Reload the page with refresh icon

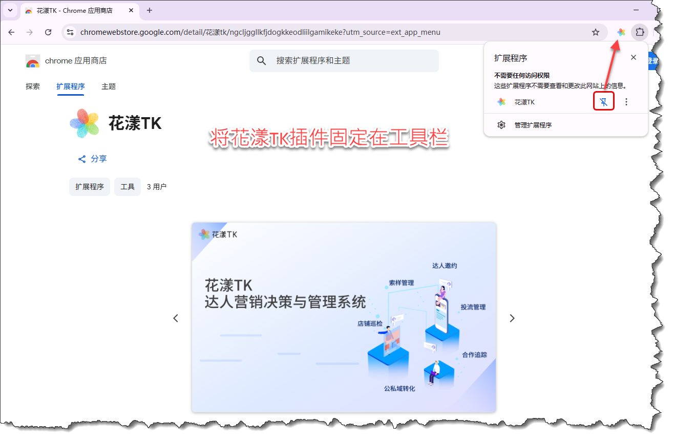[x=48, y=32]
